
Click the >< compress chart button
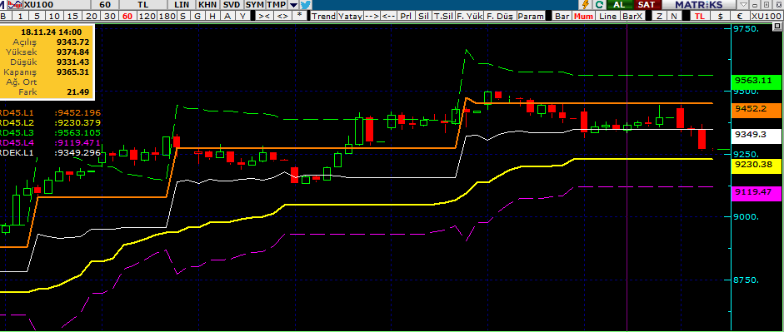click(x=264, y=16)
